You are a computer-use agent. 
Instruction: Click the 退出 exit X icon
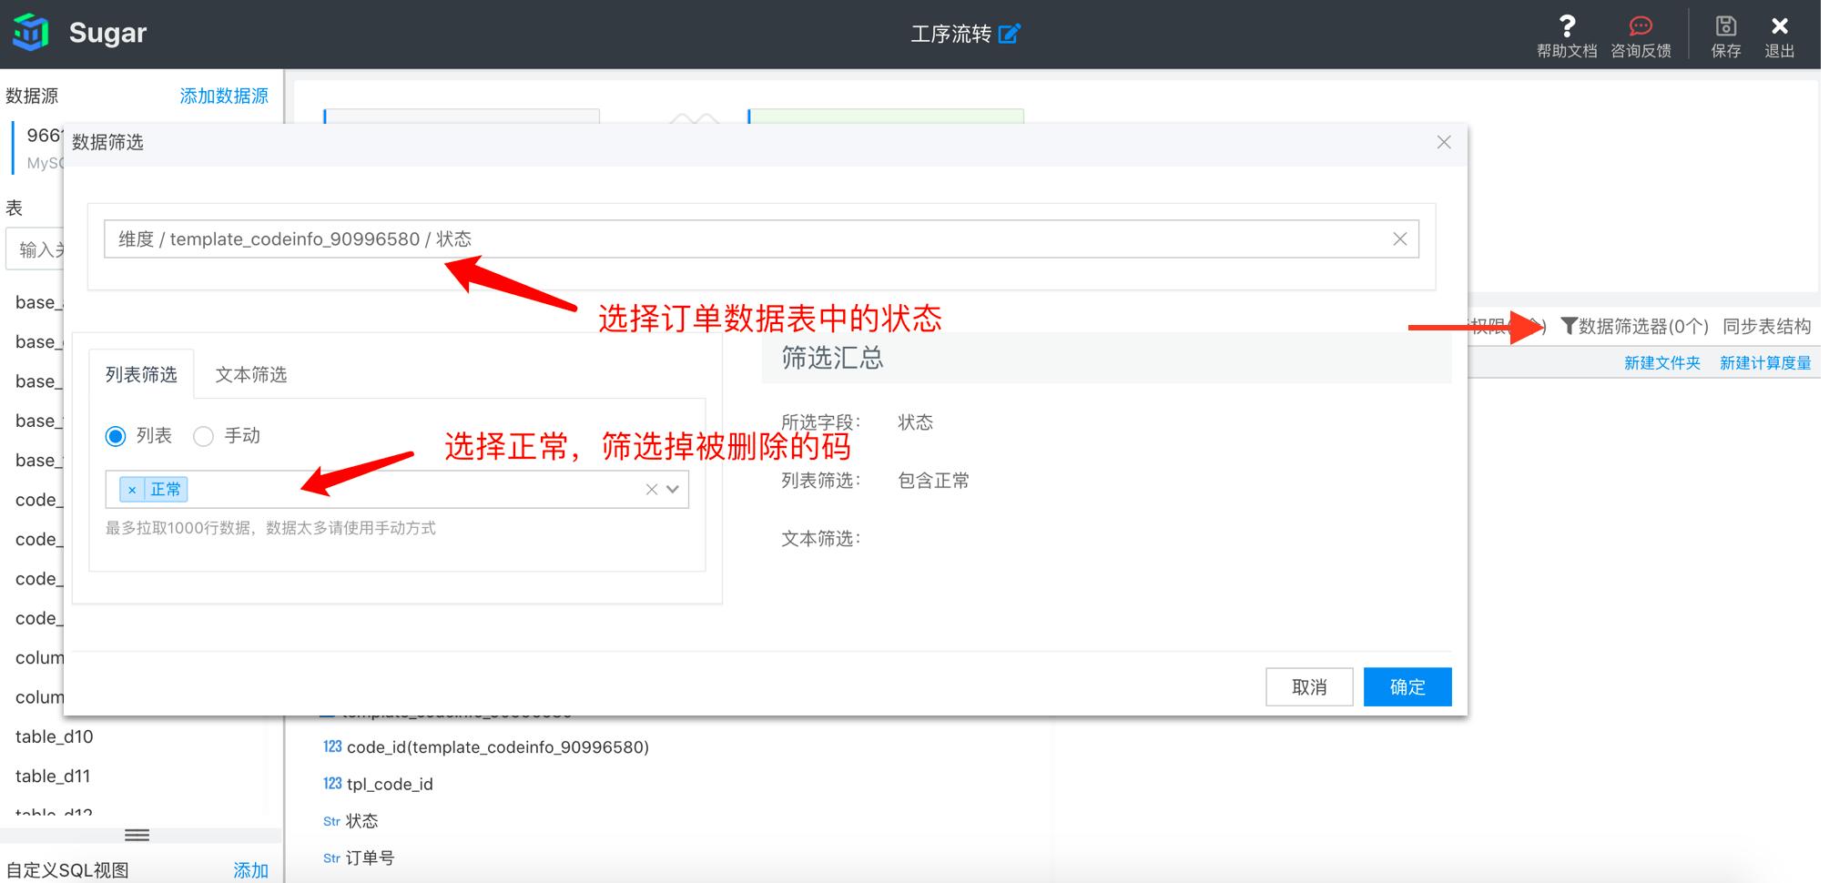pos(1780,25)
